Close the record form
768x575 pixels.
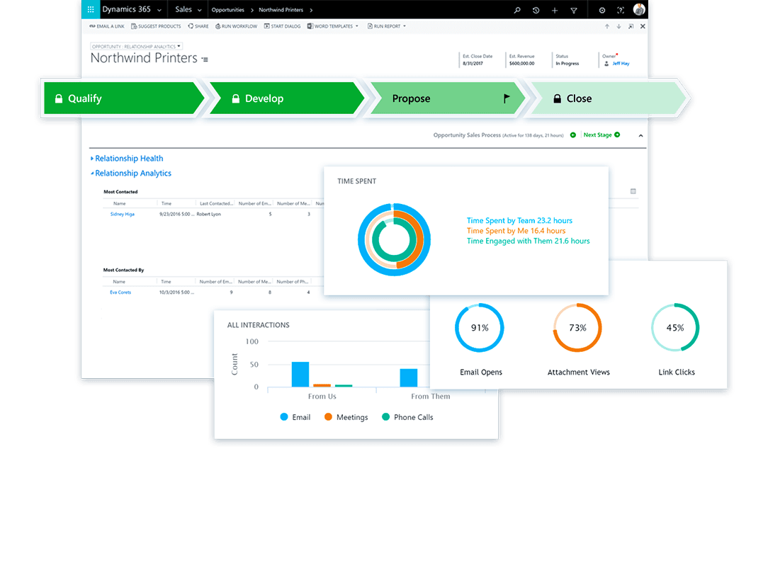click(643, 26)
